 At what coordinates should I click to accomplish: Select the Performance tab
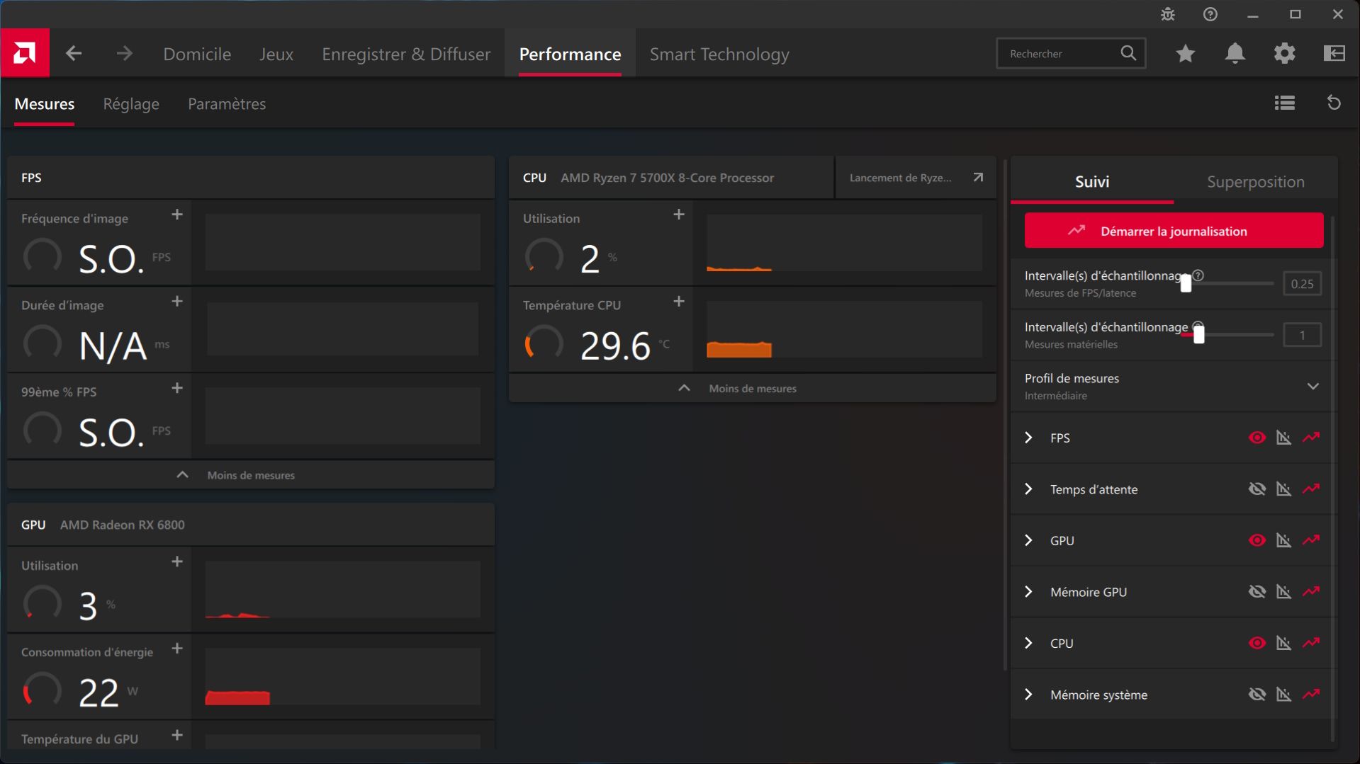pyautogui.click(x=570, y=54)
